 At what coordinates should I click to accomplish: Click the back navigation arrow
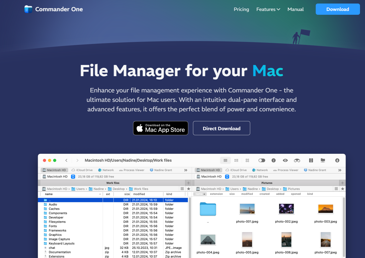(x=66, y=160)
